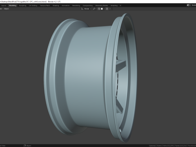Open the Texture Paint workspace tab
The width and height of the screenshot is (196, 147).
45,6
